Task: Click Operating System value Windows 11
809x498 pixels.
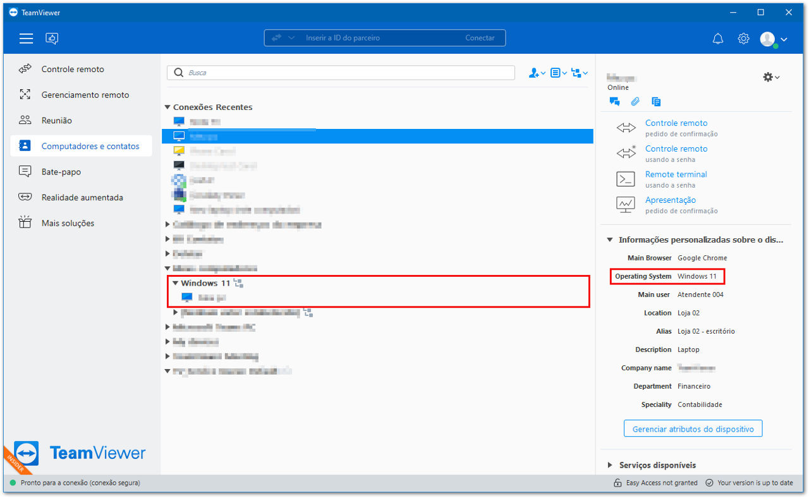Action: click(697, 276)
